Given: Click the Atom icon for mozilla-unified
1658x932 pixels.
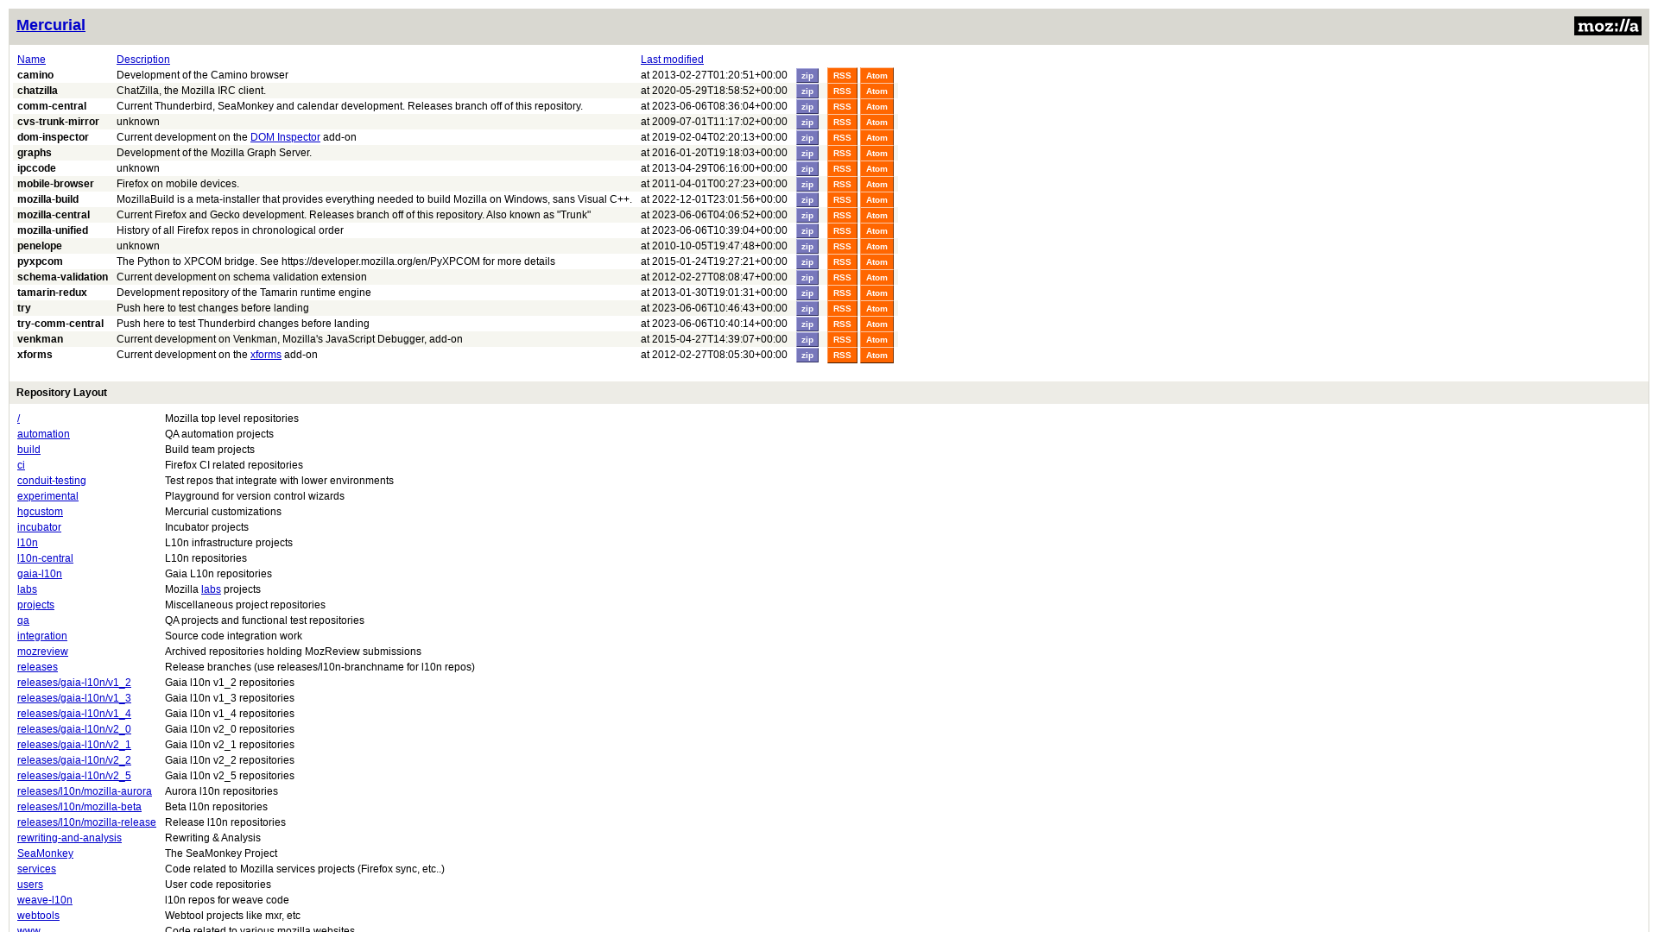Looking at the screenshot, I should tap(876, 231).
